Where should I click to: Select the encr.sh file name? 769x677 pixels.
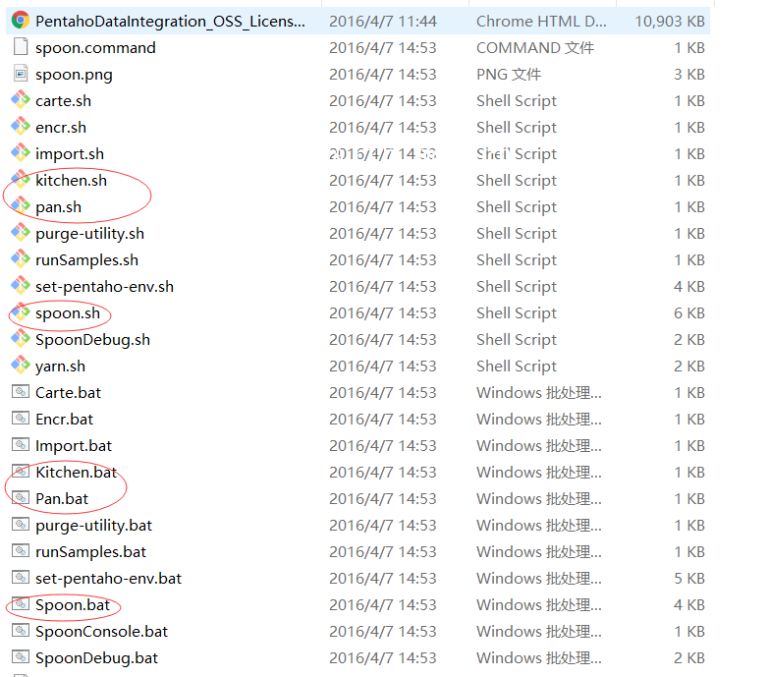click(x=61, y=127)
